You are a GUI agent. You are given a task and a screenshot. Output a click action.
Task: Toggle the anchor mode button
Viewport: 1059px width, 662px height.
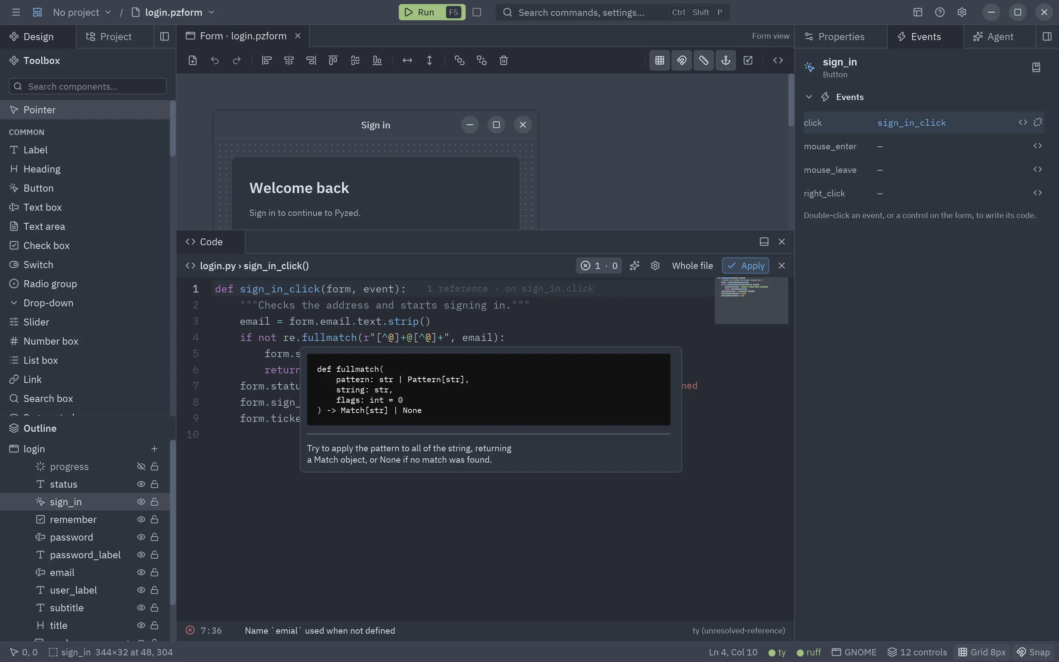(x=725, y=60)
